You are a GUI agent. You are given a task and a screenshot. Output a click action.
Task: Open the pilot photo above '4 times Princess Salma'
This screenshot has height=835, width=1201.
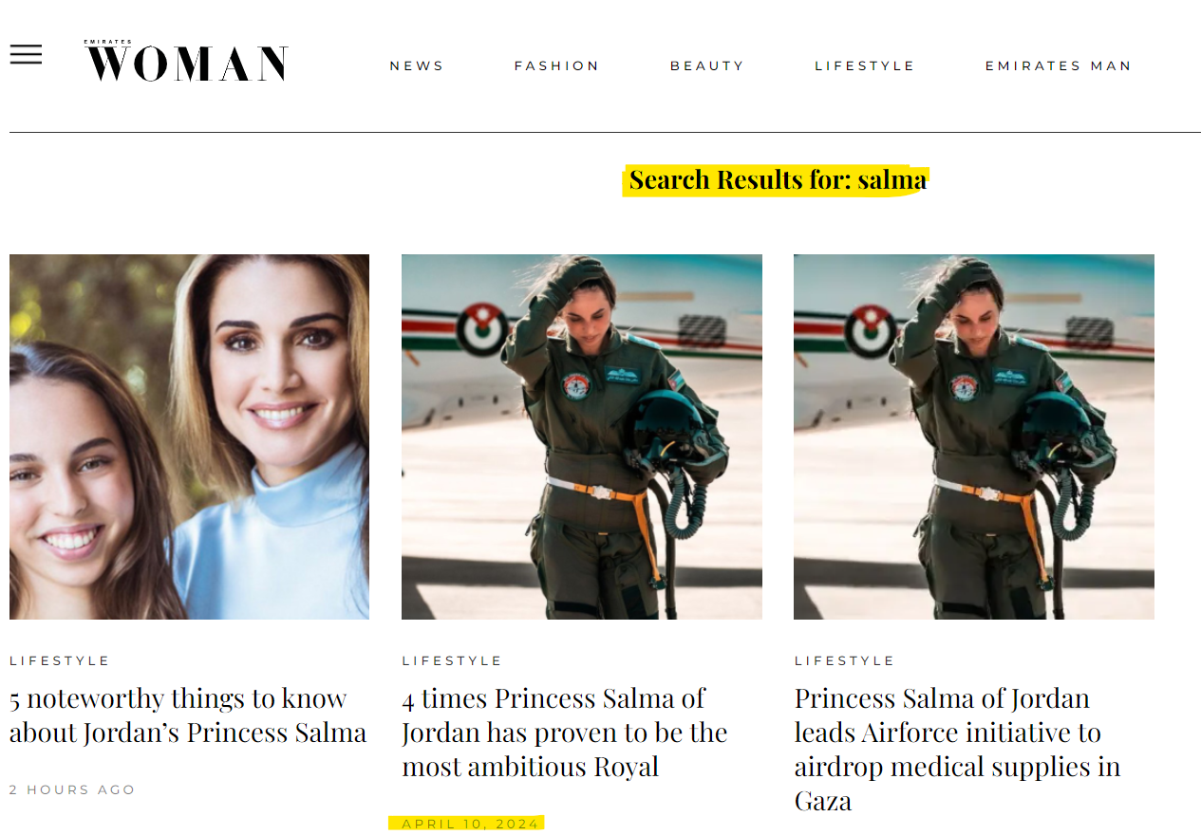[582, 436]
